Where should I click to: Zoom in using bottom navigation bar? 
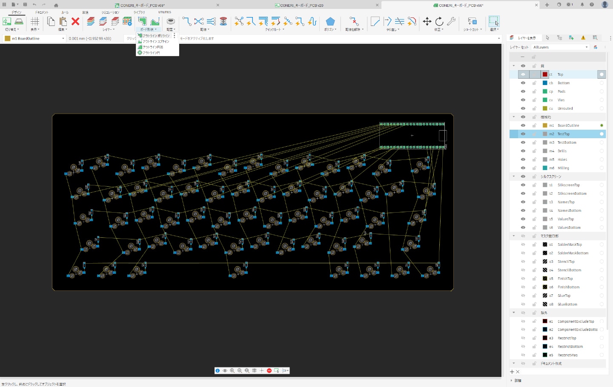(232, 371)
